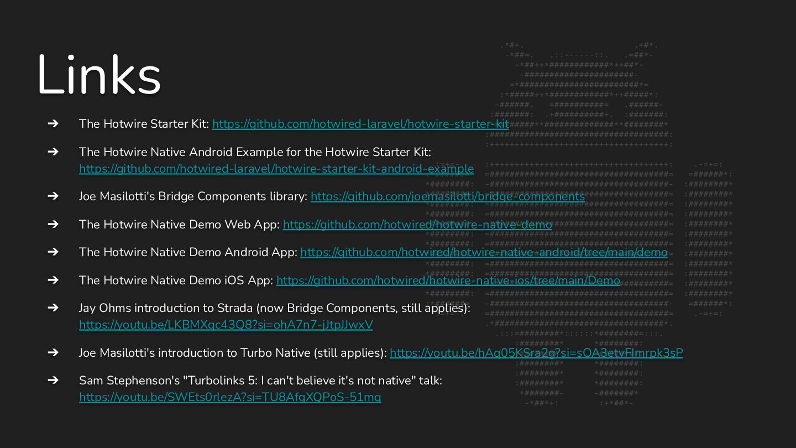Click "Joe Masilotti's Bridge Components library:" text
This screenshot has width=796, height=448.
[193, 196]
